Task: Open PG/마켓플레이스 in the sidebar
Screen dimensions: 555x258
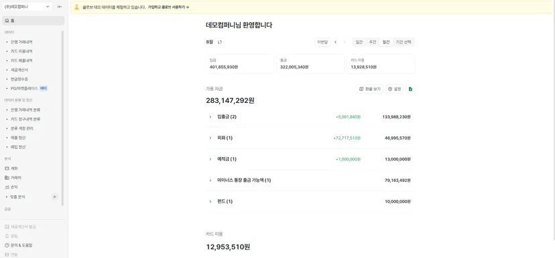Action: tap(23, 88)
